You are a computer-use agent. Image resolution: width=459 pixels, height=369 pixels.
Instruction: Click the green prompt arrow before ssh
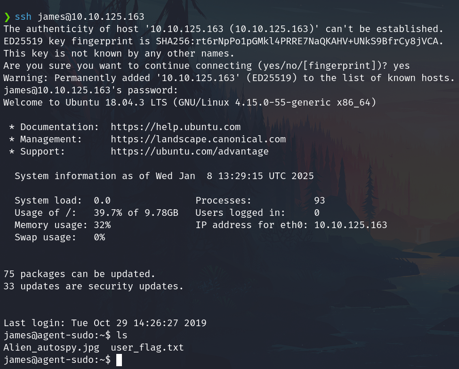7,17
